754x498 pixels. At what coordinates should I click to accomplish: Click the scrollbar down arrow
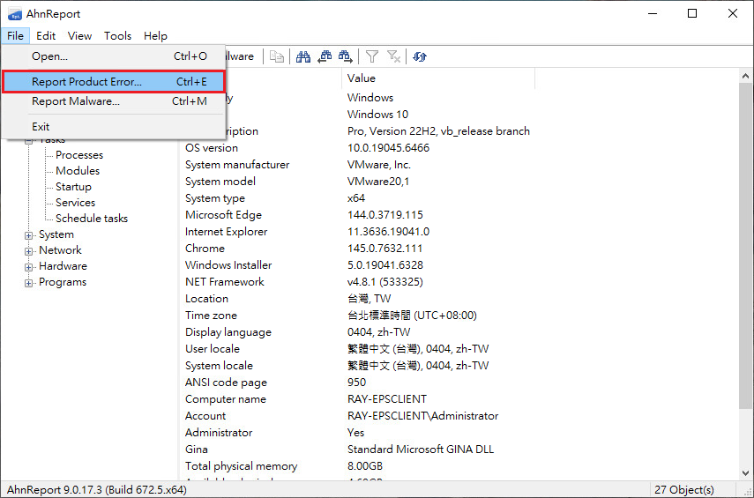point(745,473)
